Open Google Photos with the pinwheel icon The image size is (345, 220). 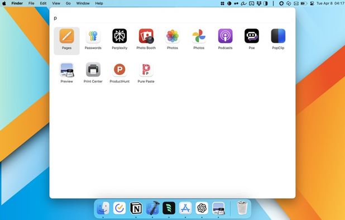point(199,36)
